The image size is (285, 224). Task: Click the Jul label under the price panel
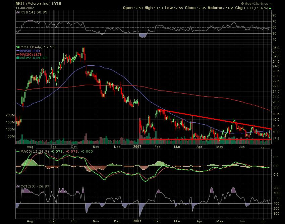263,147
